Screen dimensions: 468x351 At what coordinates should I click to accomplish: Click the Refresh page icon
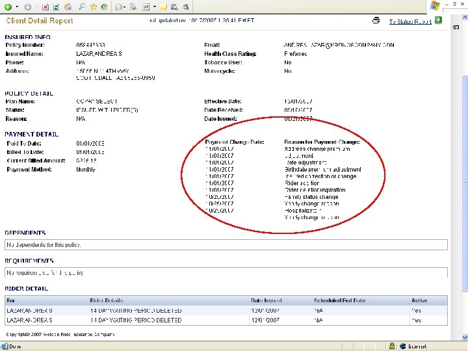click(57, 6)
